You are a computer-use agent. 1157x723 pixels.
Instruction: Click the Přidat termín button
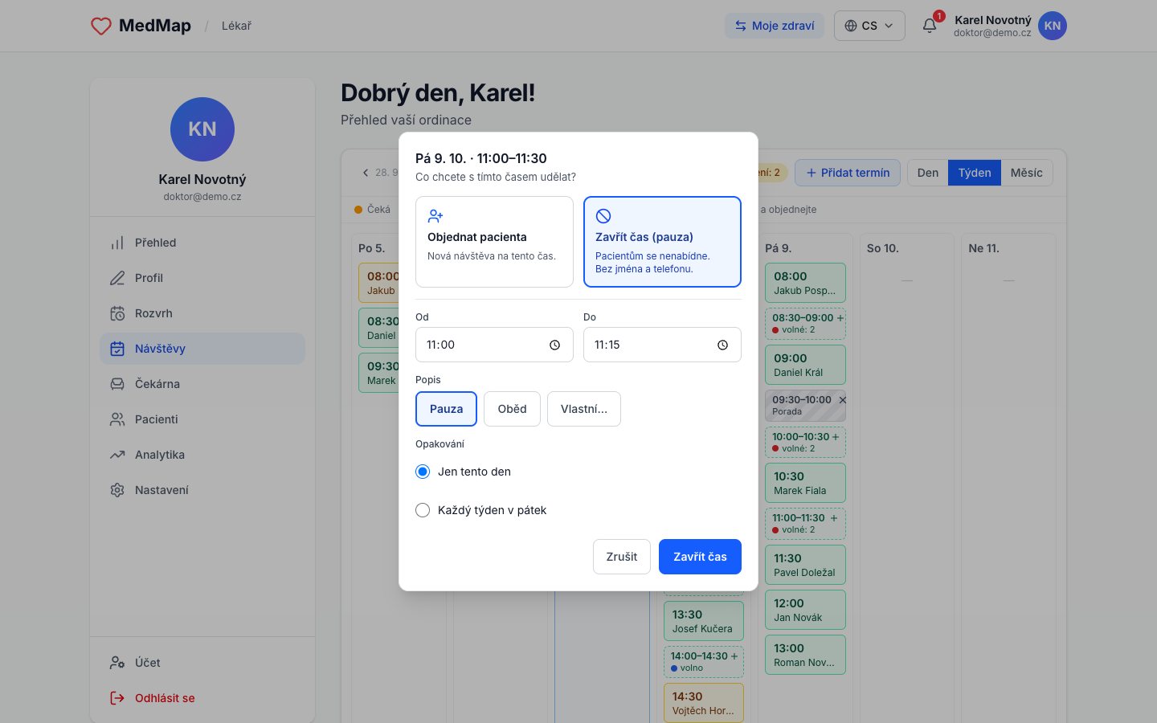coord(848,173)
